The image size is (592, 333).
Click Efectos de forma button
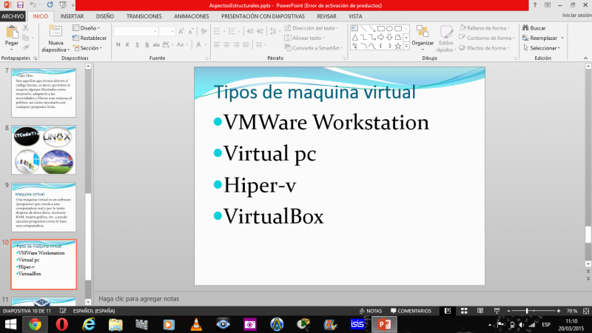click(485, 48)
